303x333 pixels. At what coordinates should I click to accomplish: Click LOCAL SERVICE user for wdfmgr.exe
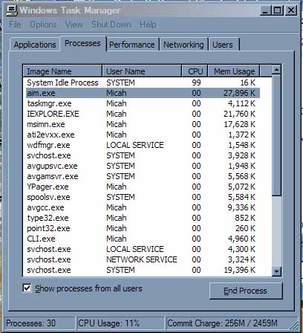pos(135,145)
